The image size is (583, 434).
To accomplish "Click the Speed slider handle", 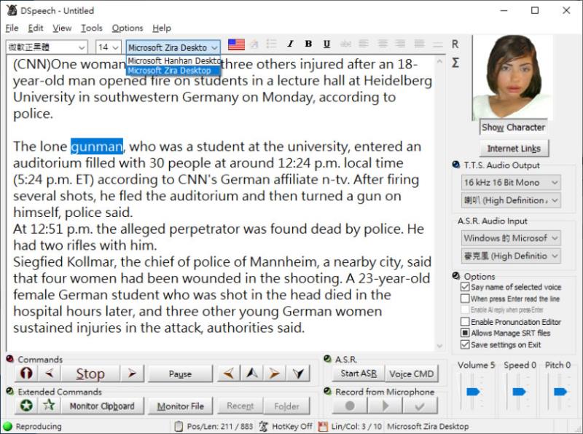I will point(519,392).
